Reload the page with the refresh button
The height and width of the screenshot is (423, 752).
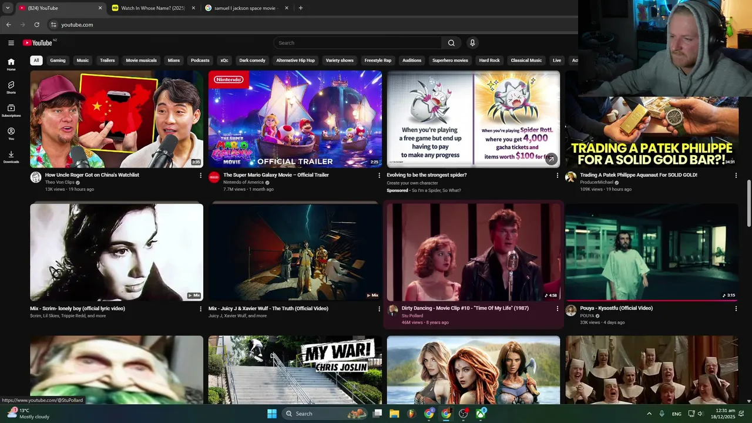(36, 25)
